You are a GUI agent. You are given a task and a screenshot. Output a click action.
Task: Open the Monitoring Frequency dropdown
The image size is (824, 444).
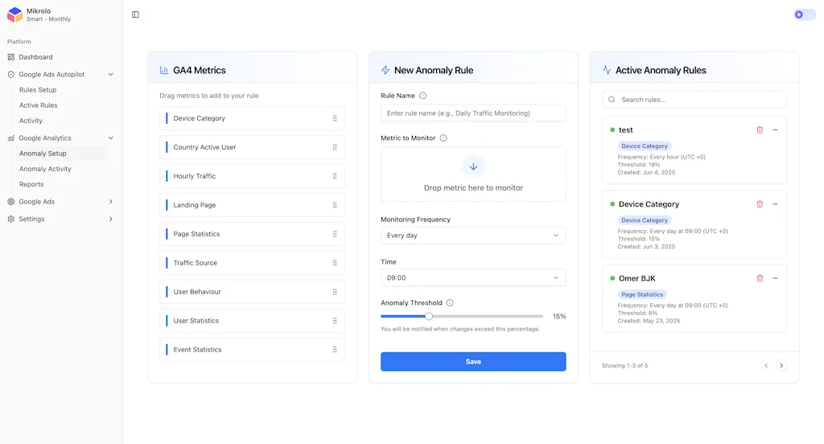[x=473, y=236]
